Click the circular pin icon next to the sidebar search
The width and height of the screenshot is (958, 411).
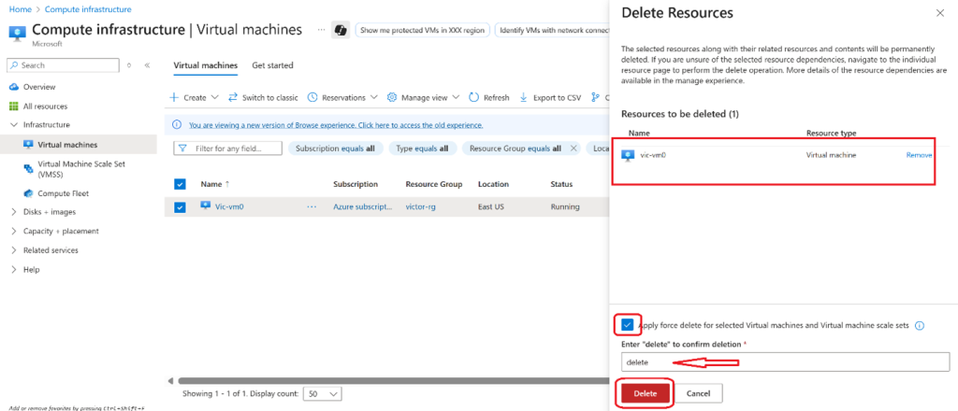point(129,65)
